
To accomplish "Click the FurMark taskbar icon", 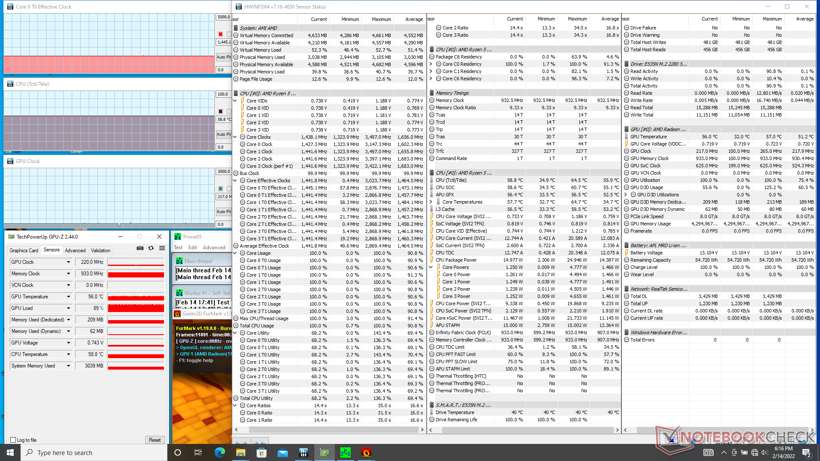I will (x=366, y=452).
